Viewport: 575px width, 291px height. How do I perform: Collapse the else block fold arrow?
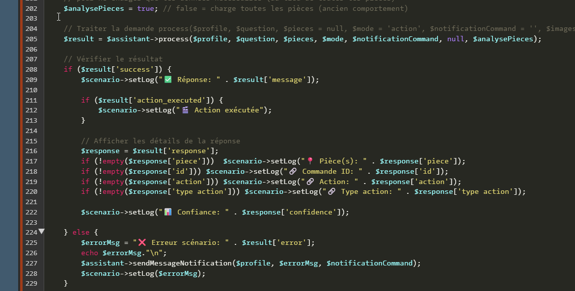41,231
